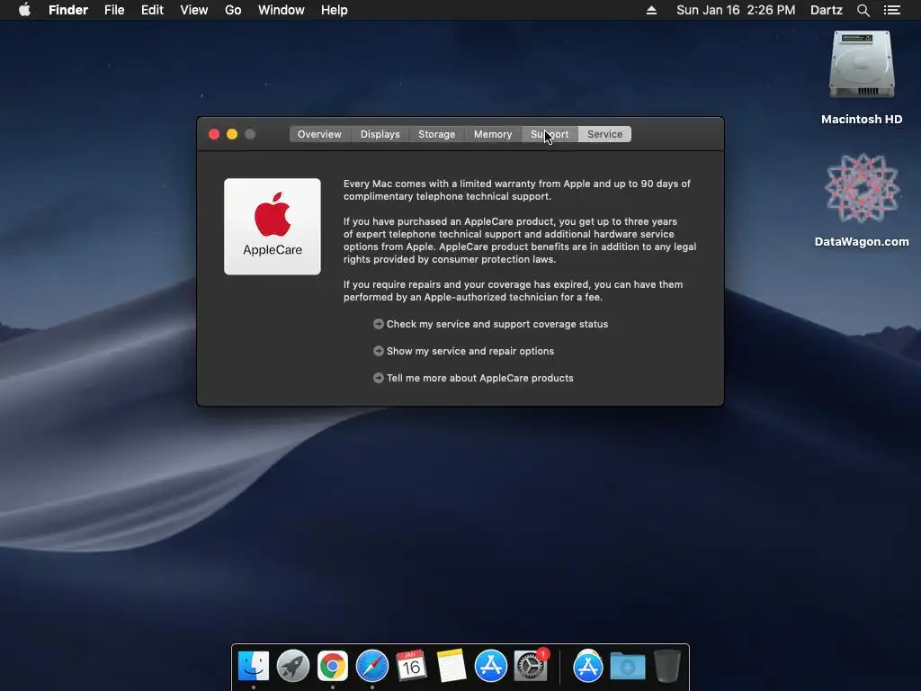Open System Preferences gear with badge

click(x=531, y=666)
